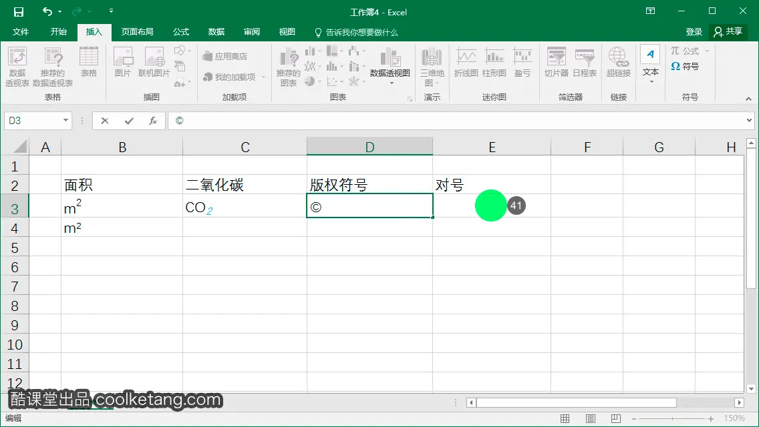Click cell with text 面积
This screenshot has width=759, height=427.
pyautogui.click(x=122, y=185)
